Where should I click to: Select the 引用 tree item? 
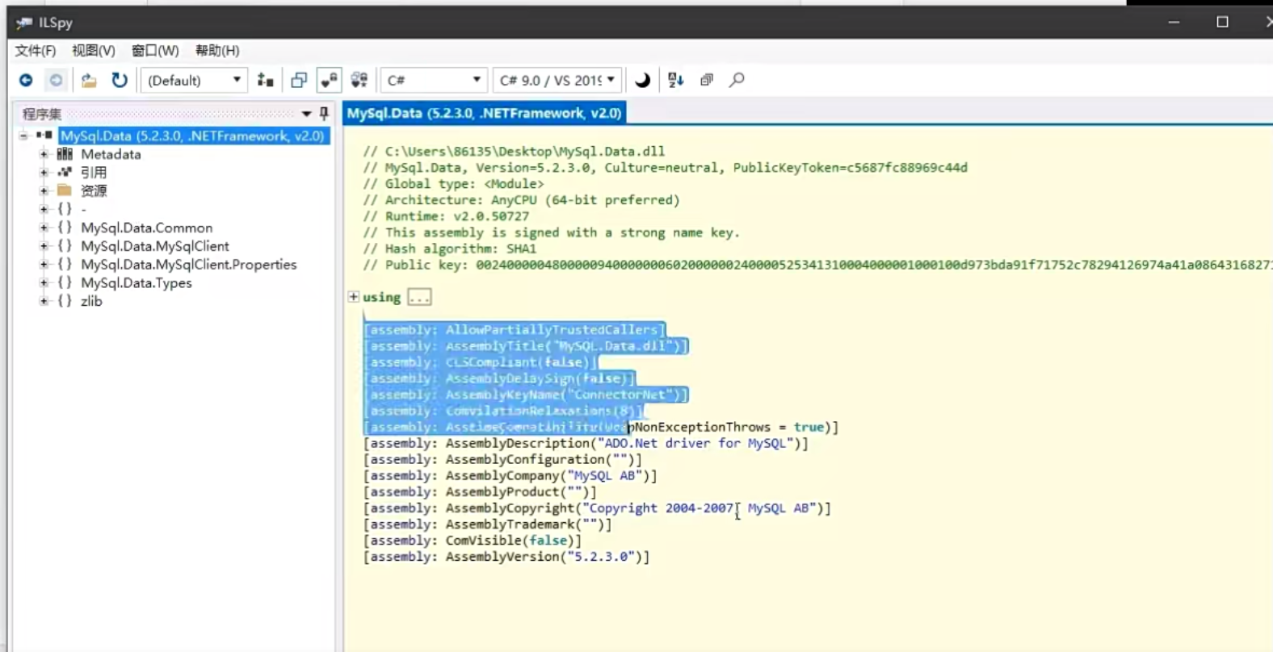click(x=94, y=173)
